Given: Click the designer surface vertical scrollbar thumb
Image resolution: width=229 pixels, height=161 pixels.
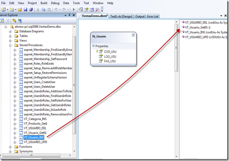Looking at the screenshot, I should [x=176, y=48].
